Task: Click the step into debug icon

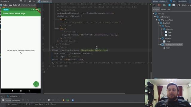Action: (32, 100)
